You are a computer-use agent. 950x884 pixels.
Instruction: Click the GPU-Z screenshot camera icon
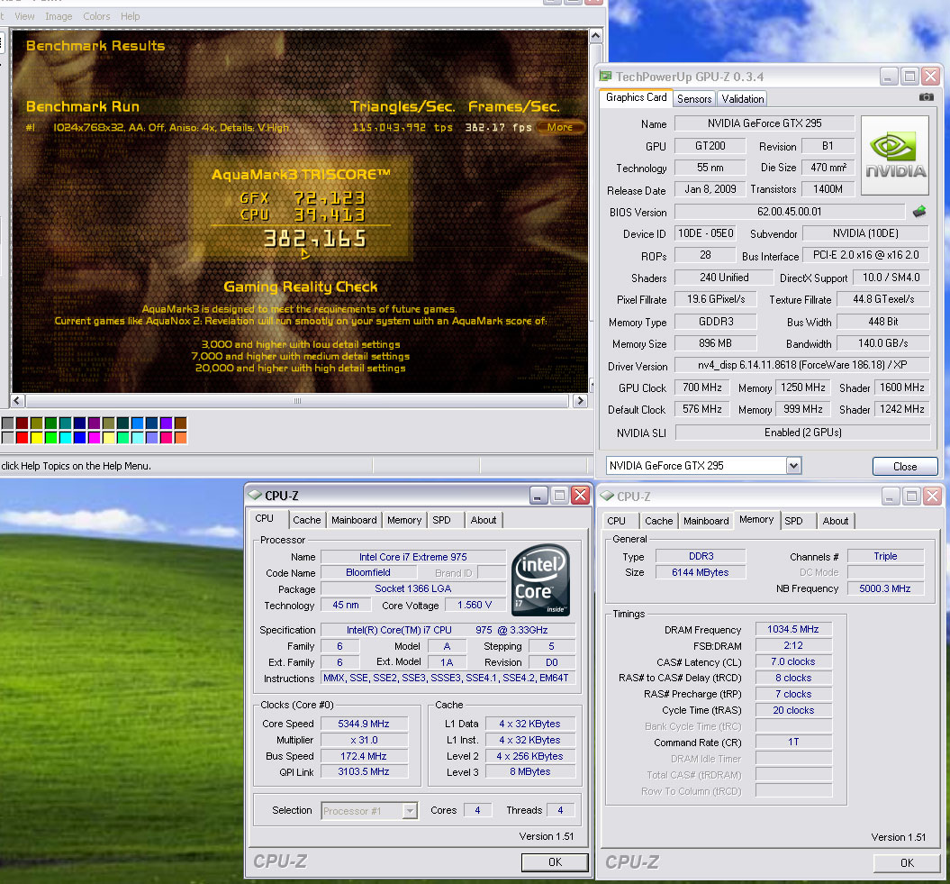tap(926, 97)
